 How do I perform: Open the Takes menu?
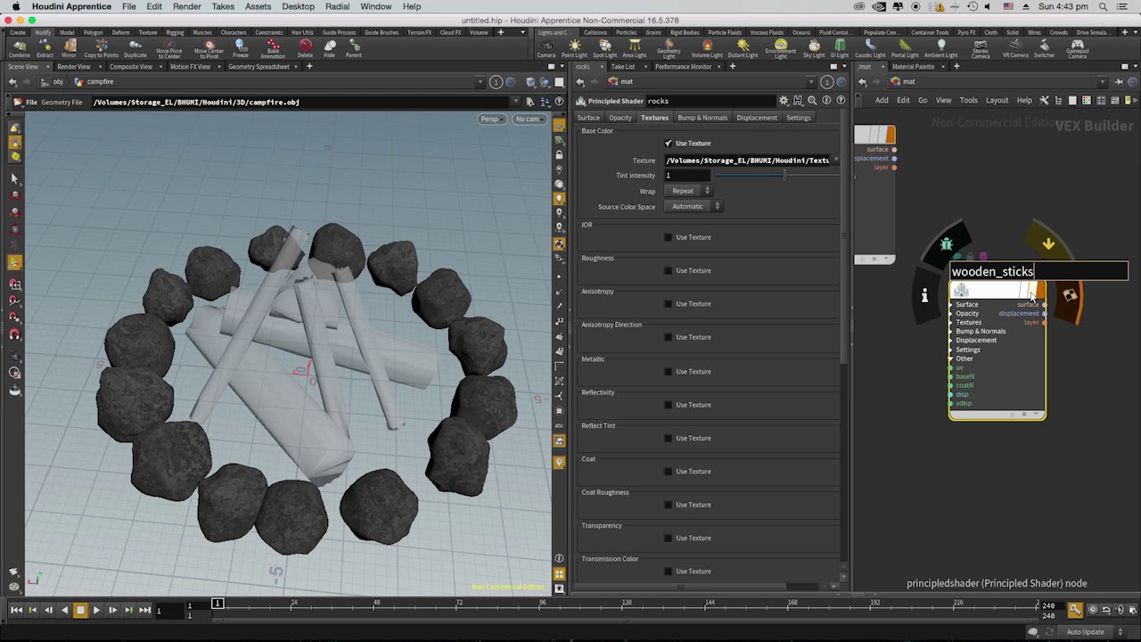(223, 6)
